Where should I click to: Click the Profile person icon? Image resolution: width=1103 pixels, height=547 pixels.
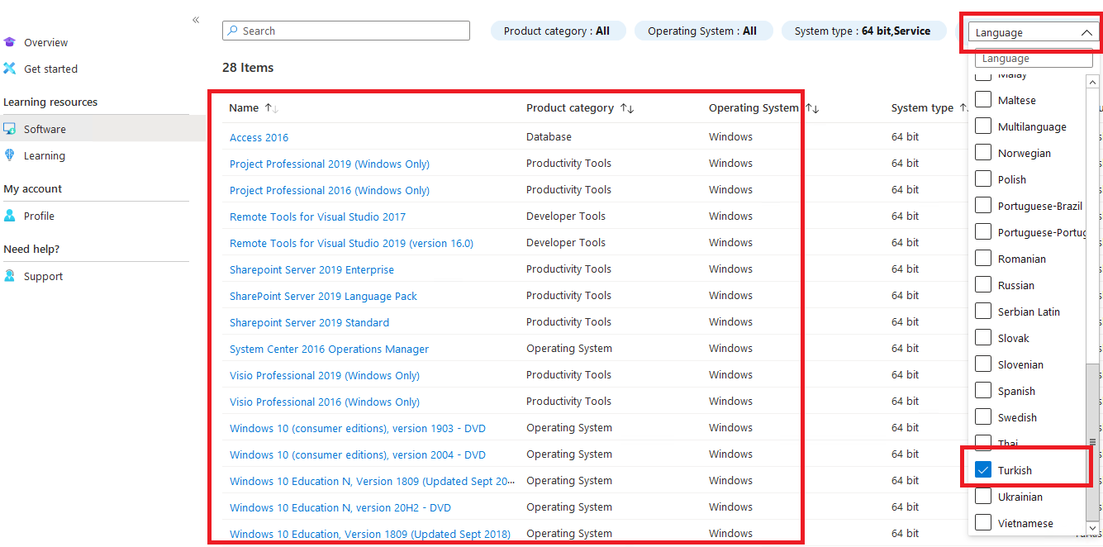pos(10,216)
